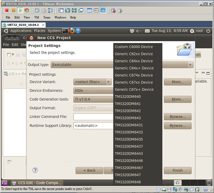
Task: Click VMware take snapshot icon
Action: point(37,11)
